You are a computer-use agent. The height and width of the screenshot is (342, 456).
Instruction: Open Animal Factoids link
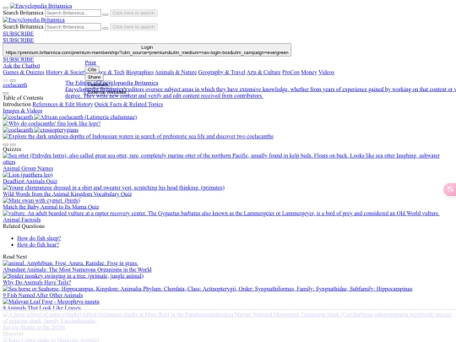pyautogui.click(x=21, y=220)
